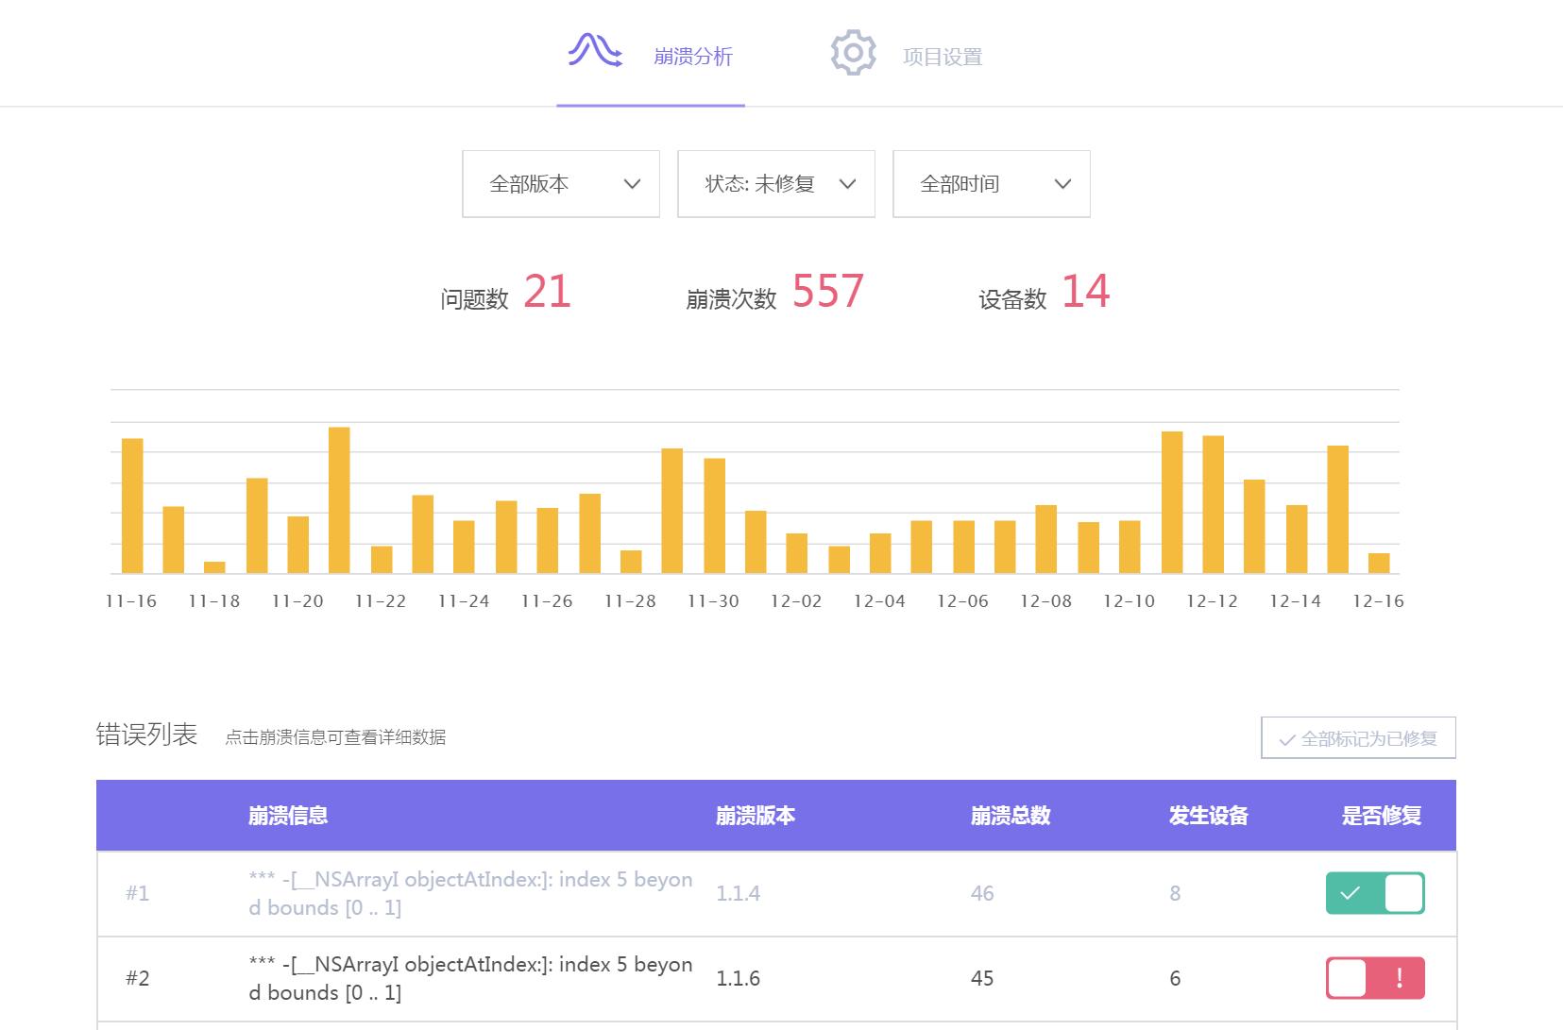Switch to the 项目设置 tab
The image size is (1563, 1030).
tap(942, 57)
